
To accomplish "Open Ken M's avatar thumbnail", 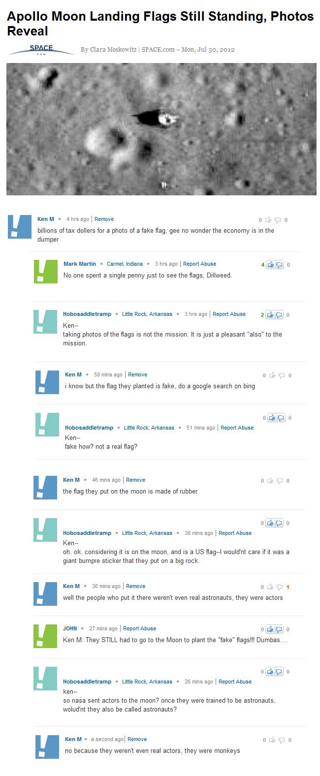I will coord(19,226).
